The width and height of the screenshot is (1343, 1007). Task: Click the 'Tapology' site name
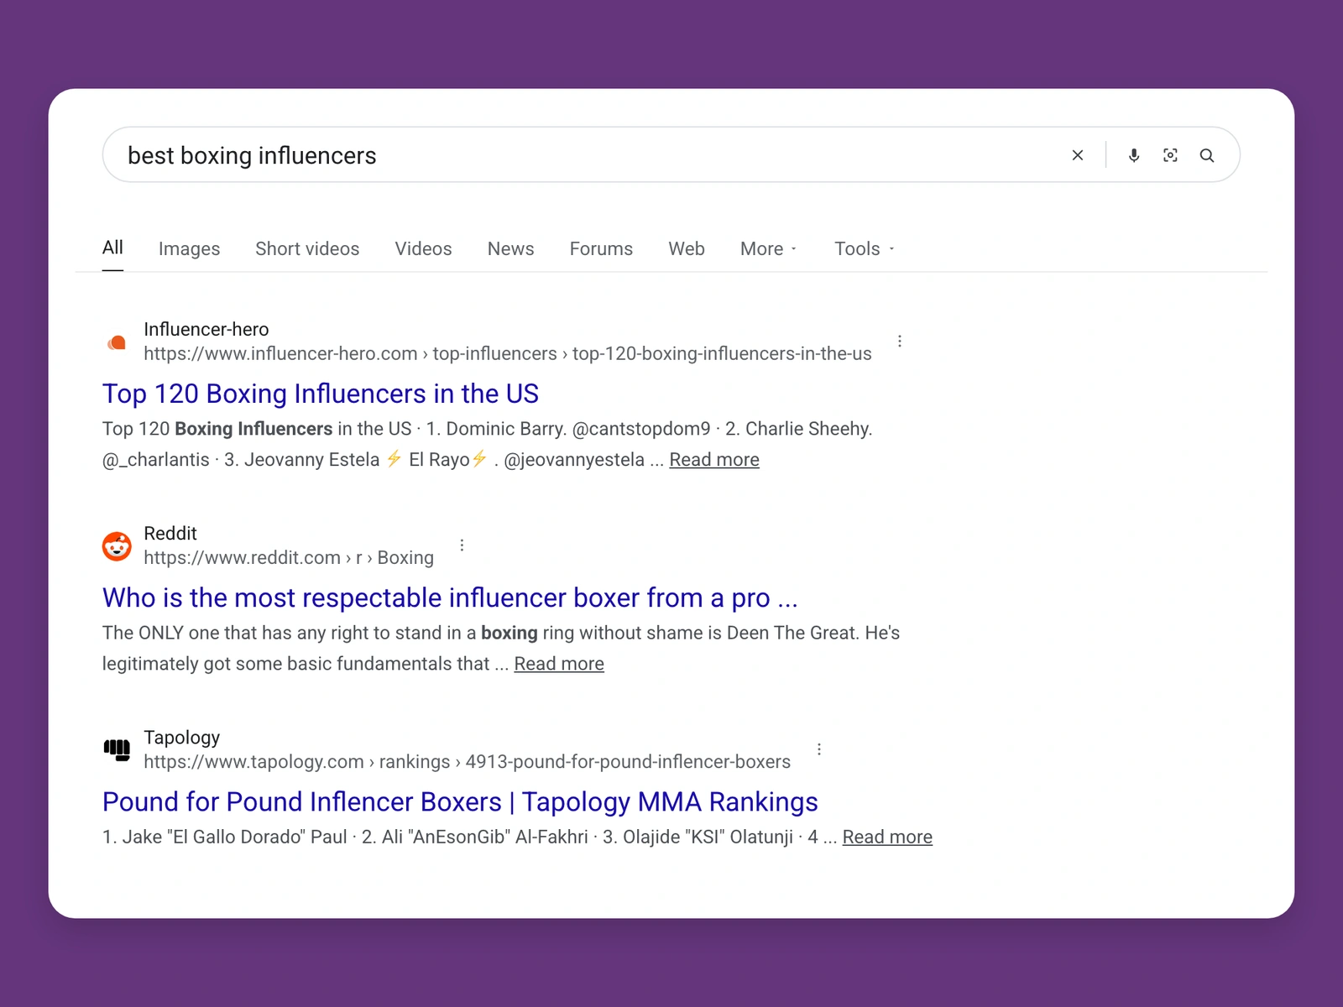click(181, 738)
